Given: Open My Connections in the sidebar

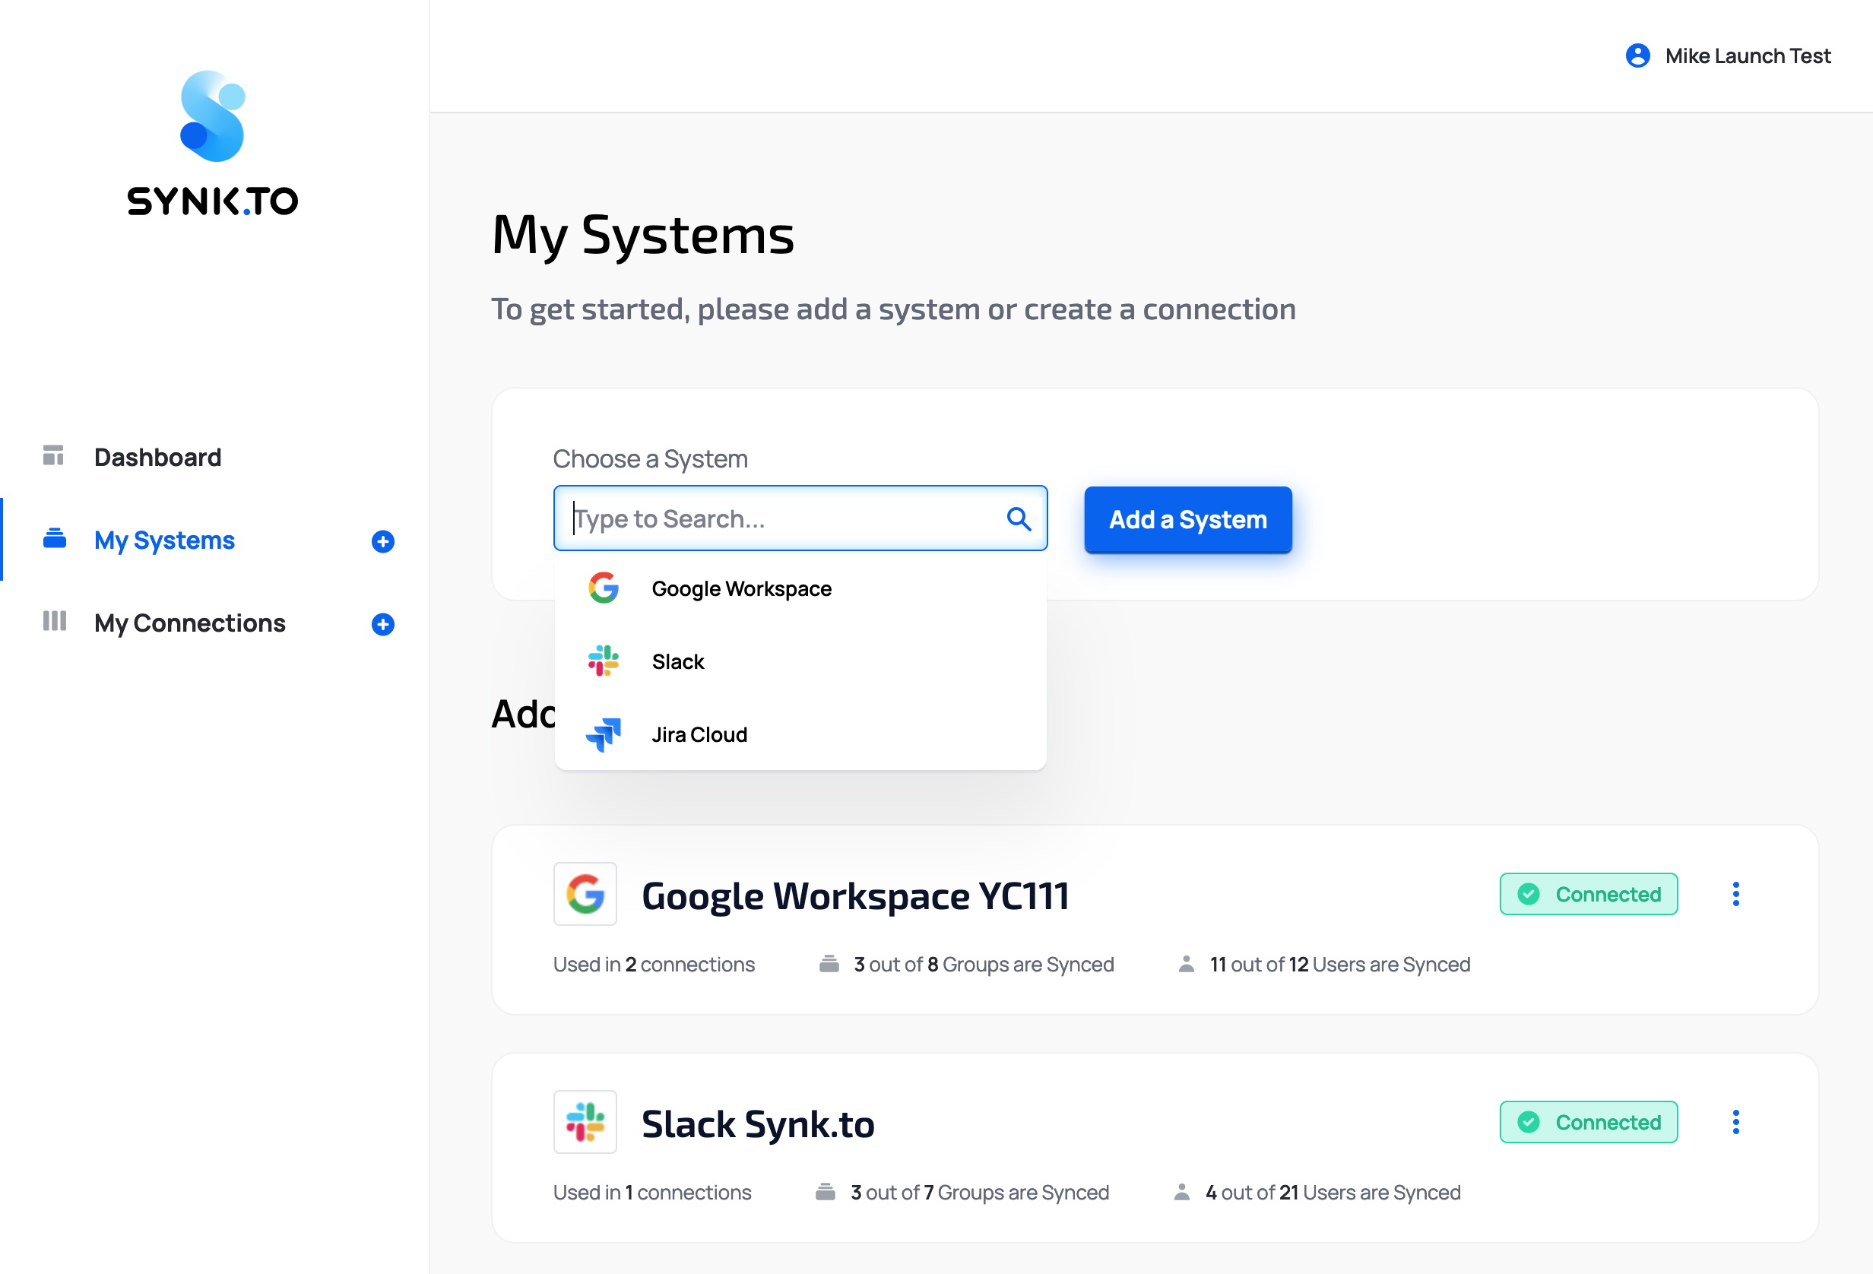Looking at the screenshot, I should point(189,623).
